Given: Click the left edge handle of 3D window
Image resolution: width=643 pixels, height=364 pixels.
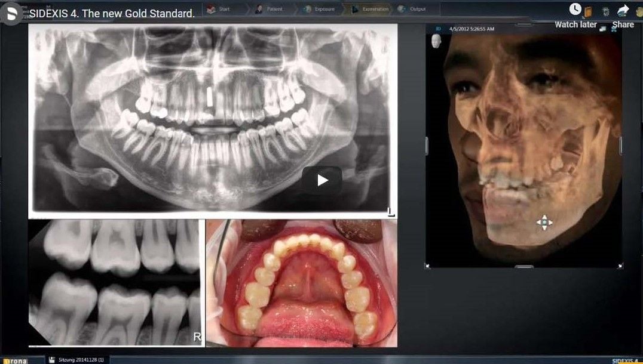Looking at the screenshot, I should tap(427, 146).
